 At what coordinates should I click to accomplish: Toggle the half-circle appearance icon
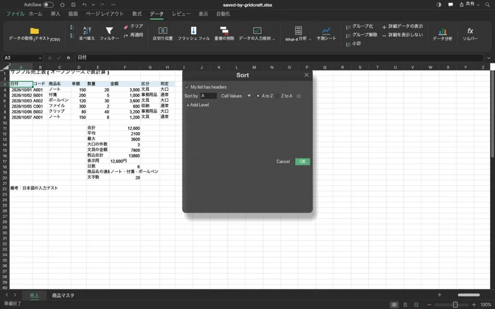point(439,5)
